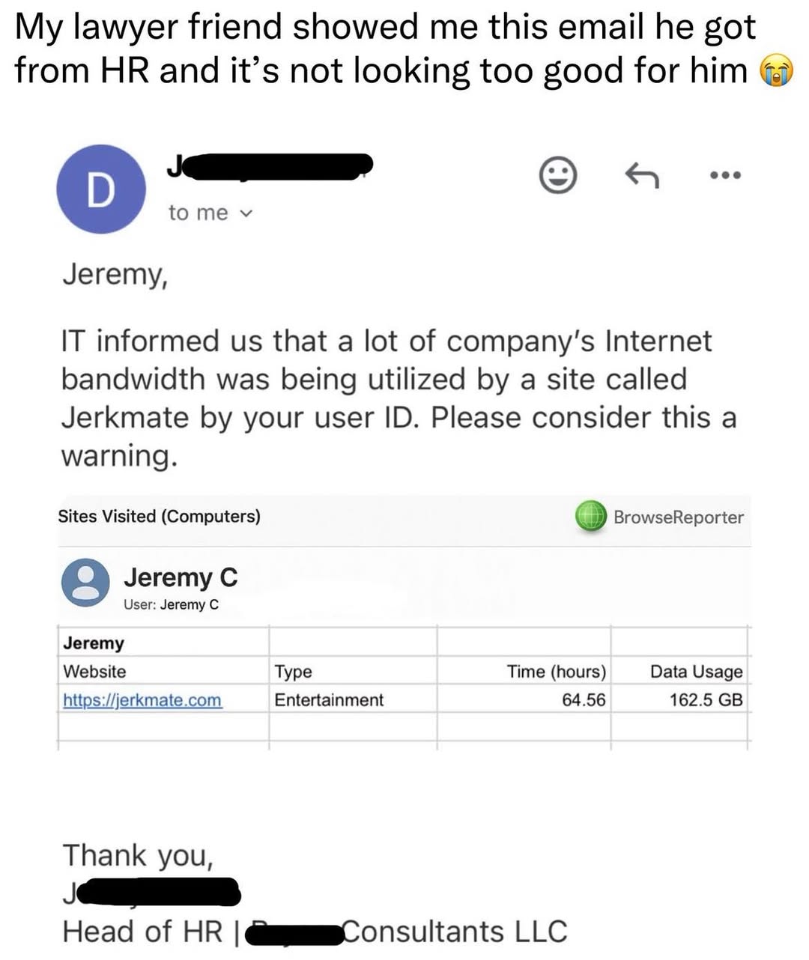Click the emoji reaction smiley icon
The width and height of the screenshot is (809, 960).
point(559,175)
